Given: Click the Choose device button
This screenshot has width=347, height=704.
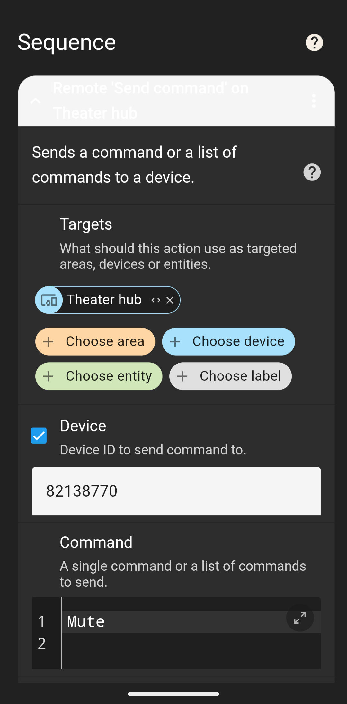Looking at the screenshot, I should point(228,341).
